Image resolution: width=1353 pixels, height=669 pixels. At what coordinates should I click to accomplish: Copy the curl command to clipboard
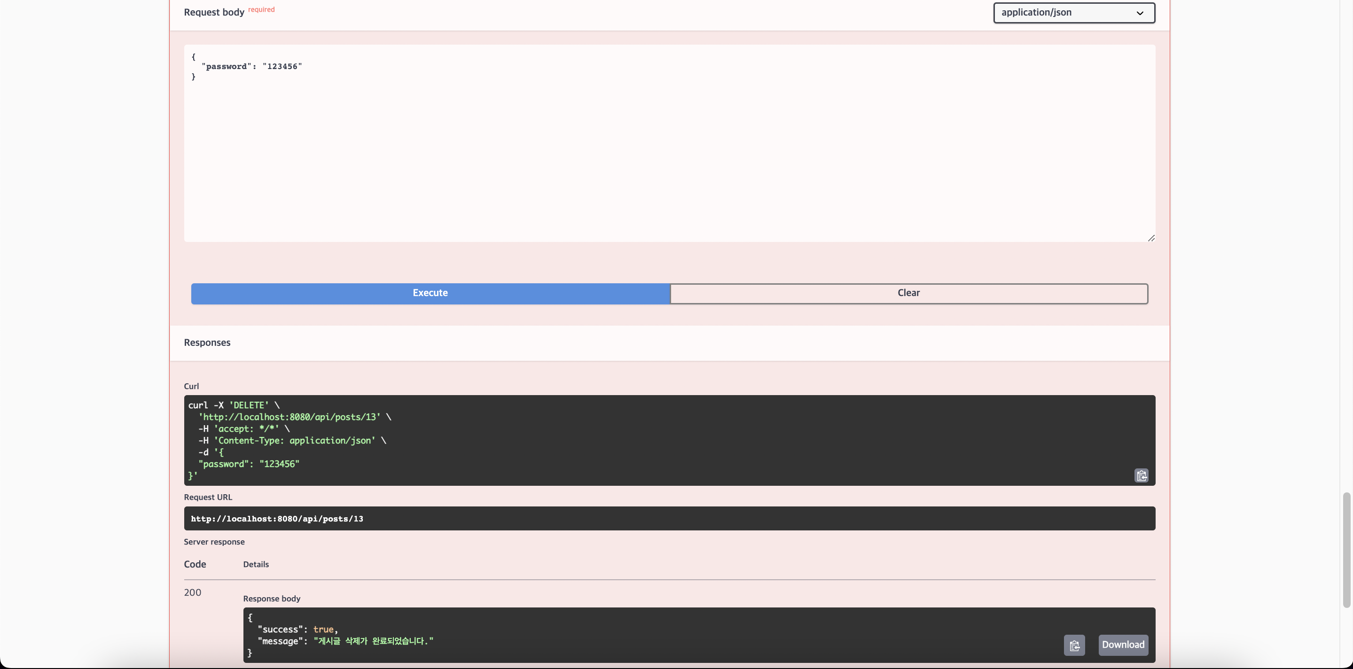[x=1141, y=475]
